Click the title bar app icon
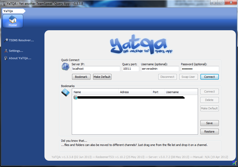 point(4,3)
